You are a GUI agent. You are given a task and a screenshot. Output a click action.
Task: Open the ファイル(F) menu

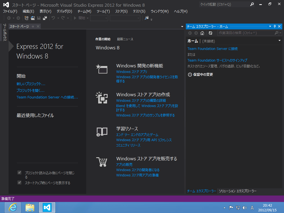pos(10,11)
